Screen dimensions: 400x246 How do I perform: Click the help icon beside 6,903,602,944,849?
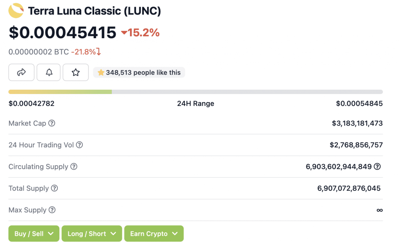click(377, 166)
